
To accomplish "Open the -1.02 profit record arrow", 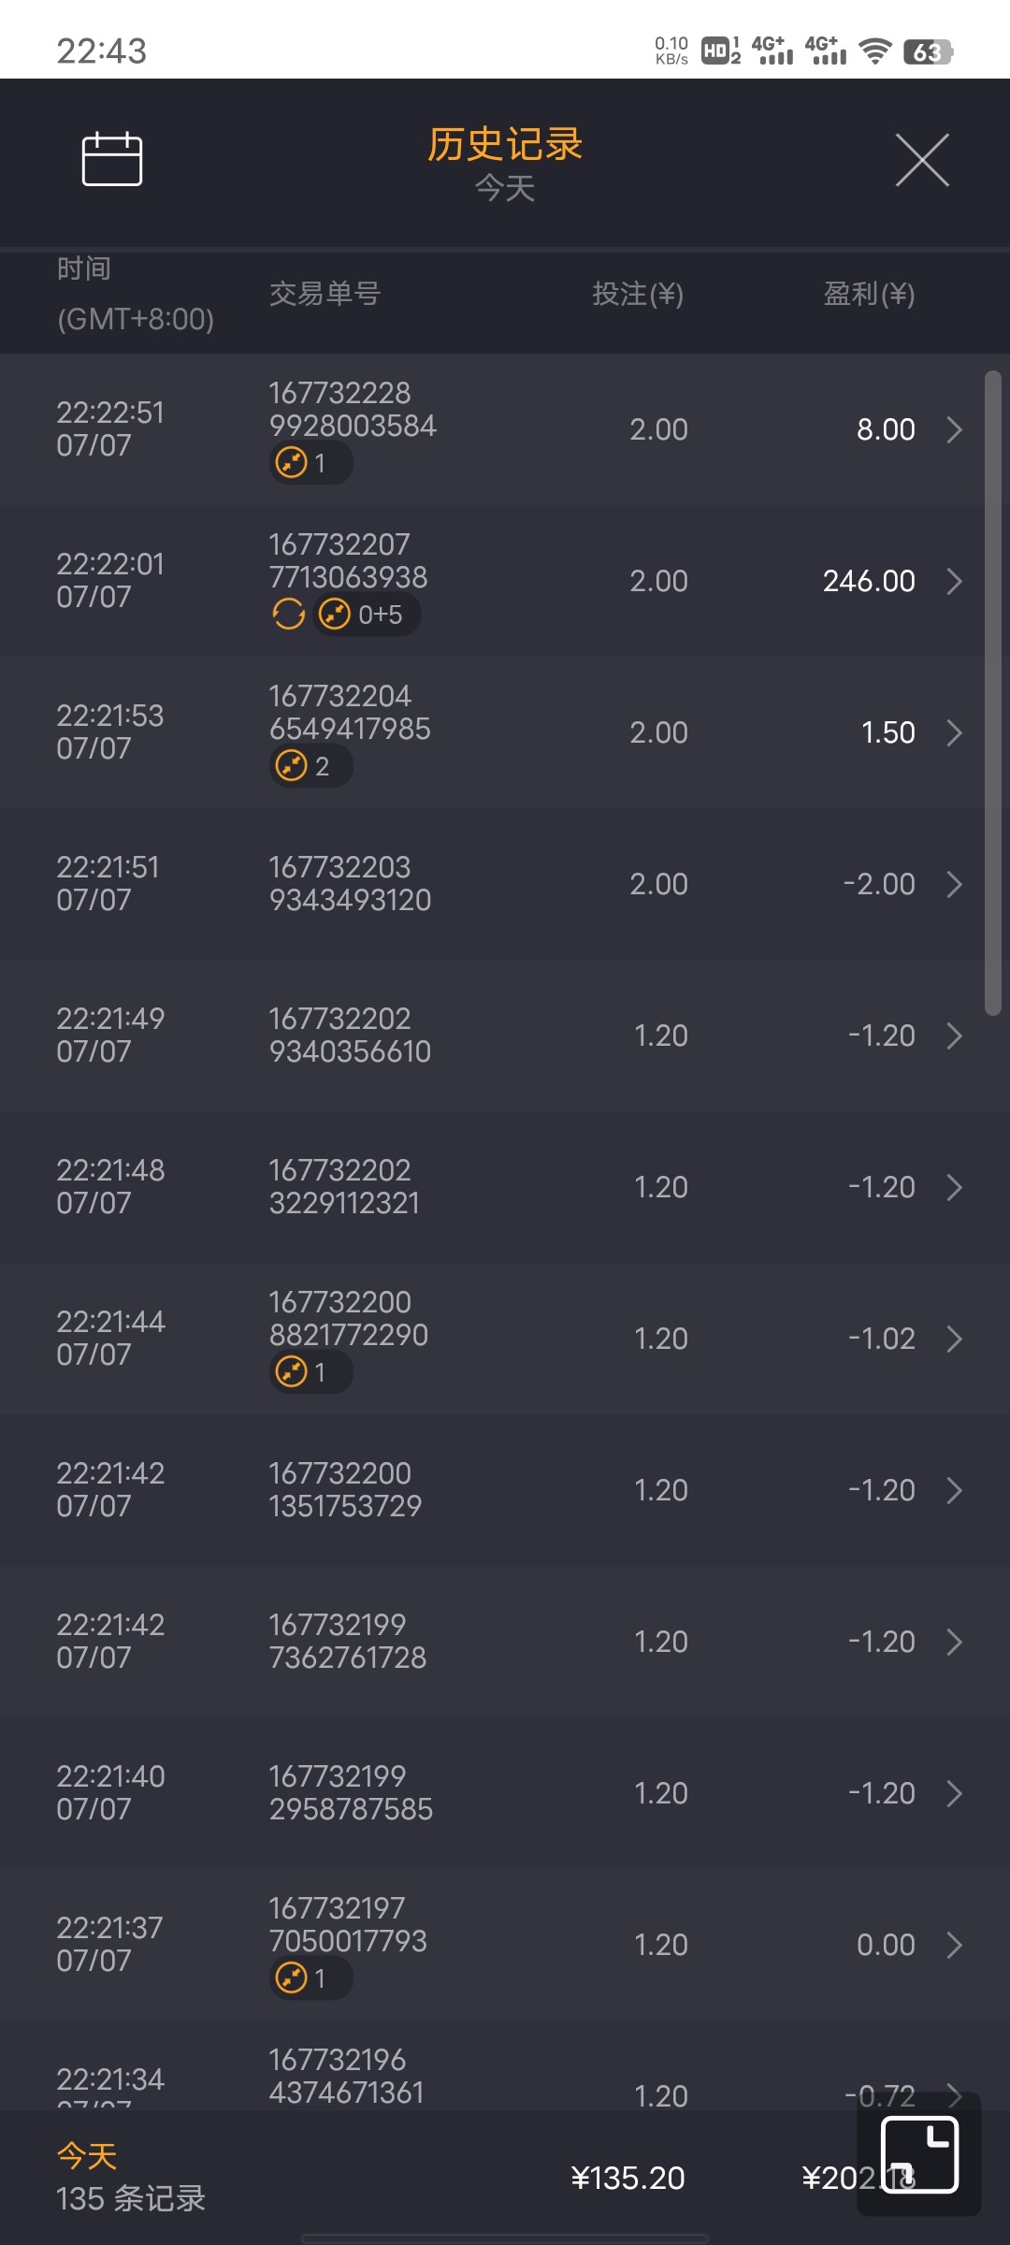I will [954, 1340].
